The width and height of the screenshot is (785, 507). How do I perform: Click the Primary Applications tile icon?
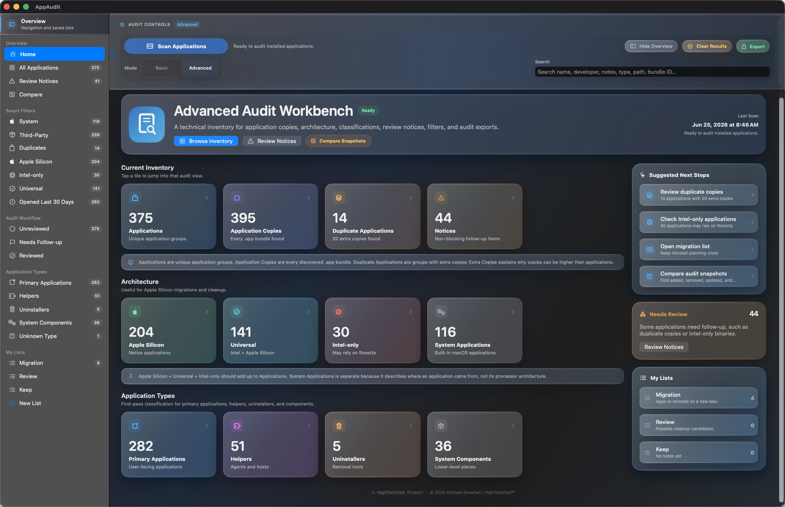[135, 426]
